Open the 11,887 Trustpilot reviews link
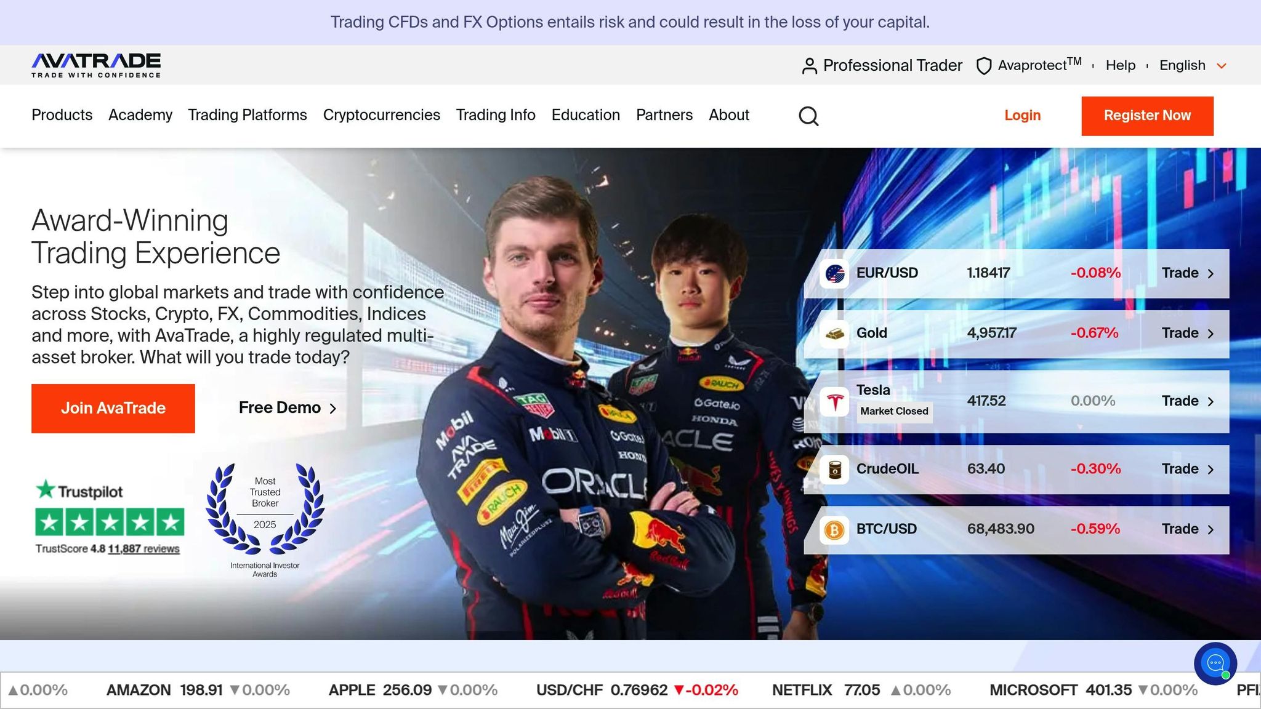Viewport: 1261px width, 709px height. click(143, 549)
